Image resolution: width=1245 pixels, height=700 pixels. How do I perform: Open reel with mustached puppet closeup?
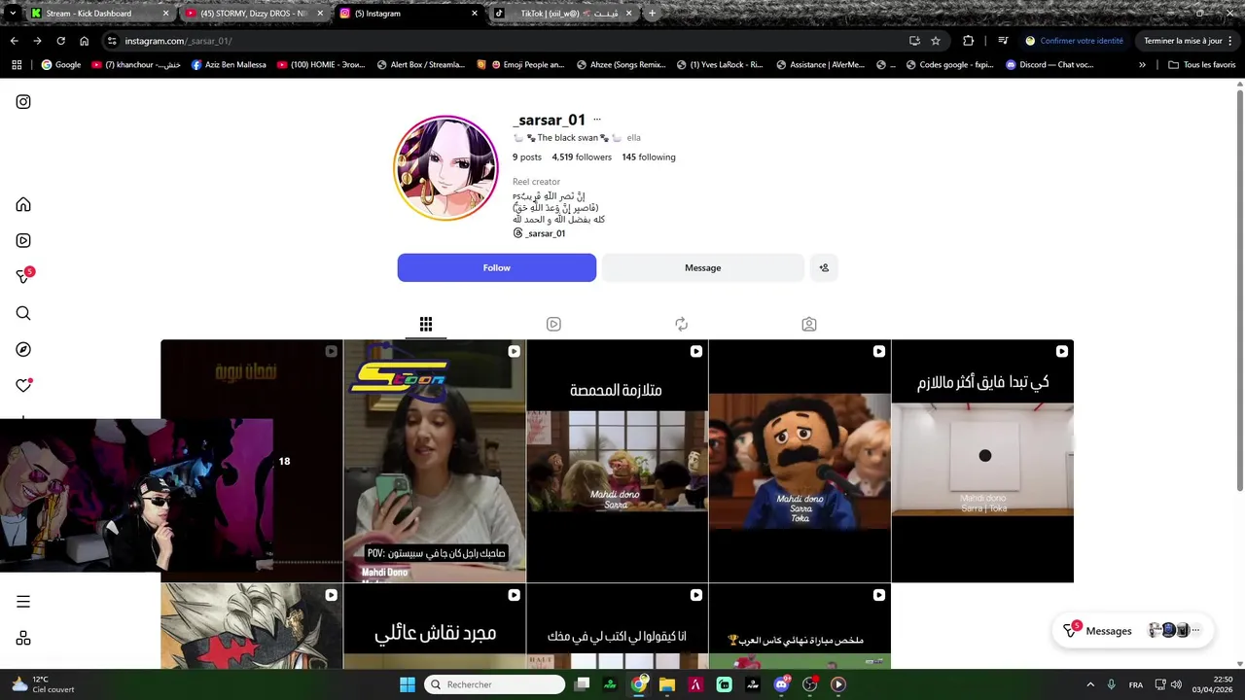pos(800,462)
